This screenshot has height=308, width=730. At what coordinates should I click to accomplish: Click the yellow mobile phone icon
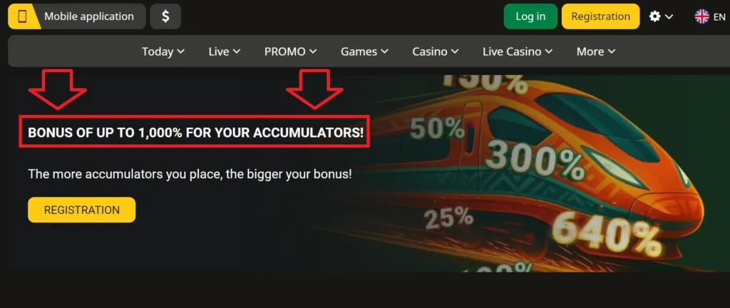(x=22, y=16)
